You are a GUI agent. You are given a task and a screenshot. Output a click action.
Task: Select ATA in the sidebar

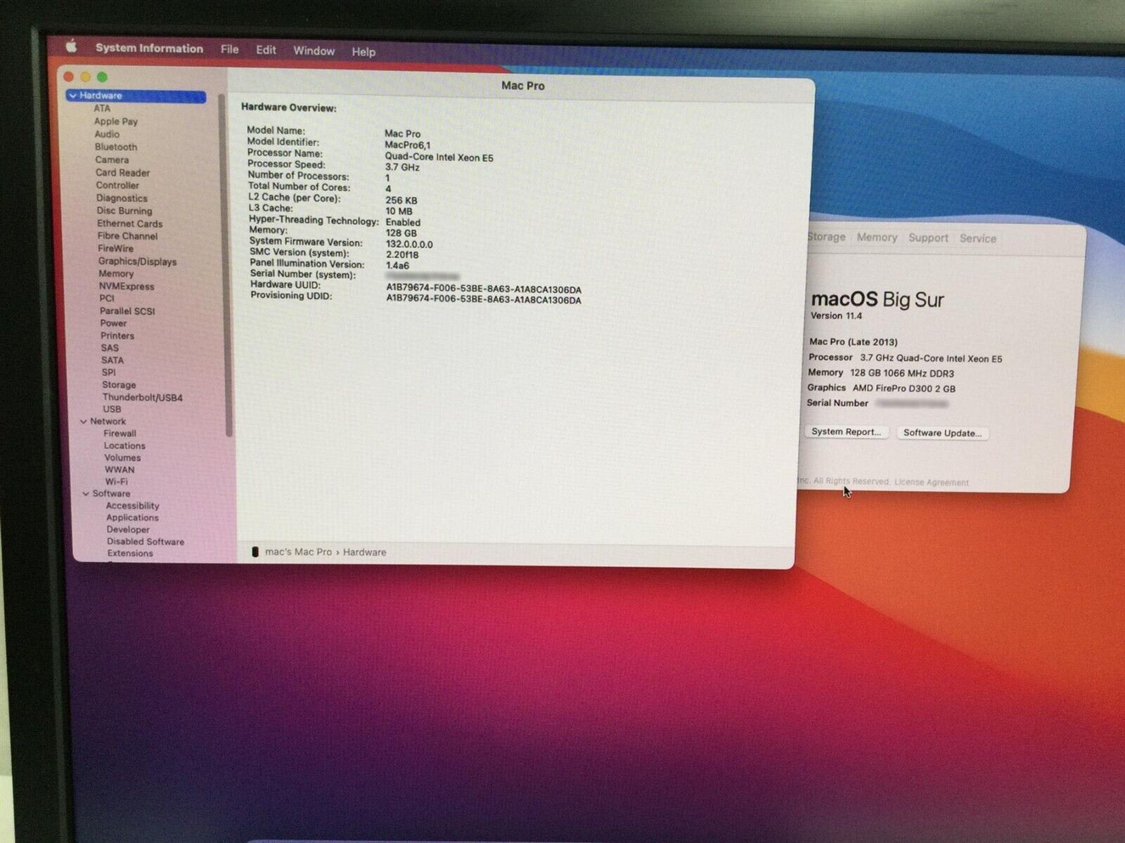point(102,108)
